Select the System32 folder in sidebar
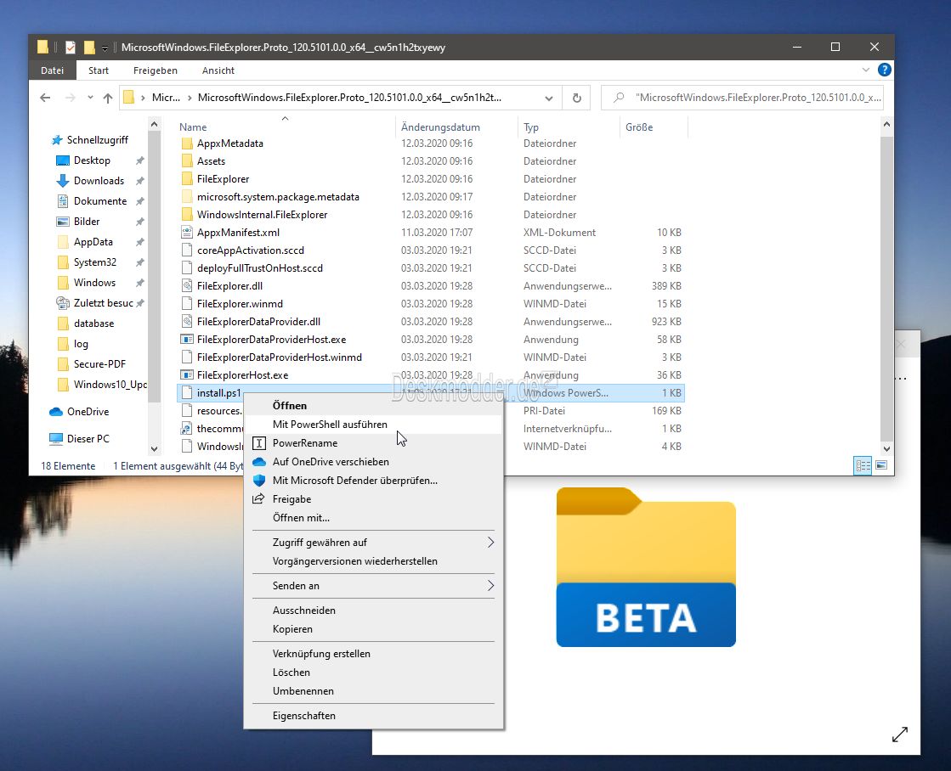The image size is (951, 771). pyautogui.click(x=95, y=262)
